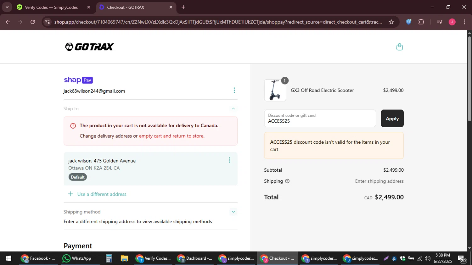Viewport: 472px width, 265px height.
Task: Open network status in system tray
Action: click(419, 258)
